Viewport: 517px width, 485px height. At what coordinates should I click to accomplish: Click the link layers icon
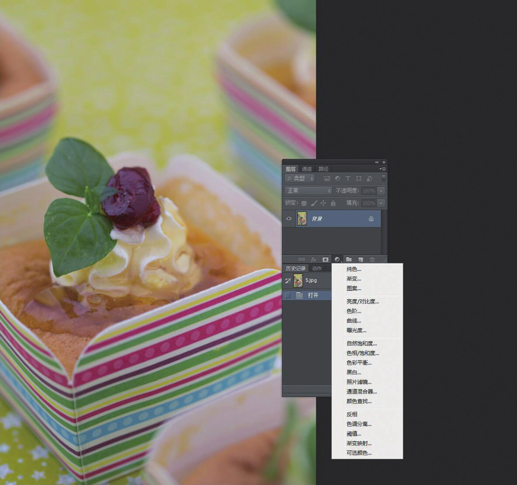[302, 260]
